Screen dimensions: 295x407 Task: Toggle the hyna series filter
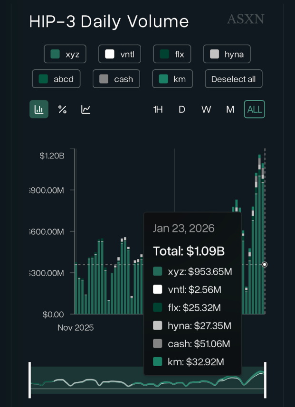pyautogui.click(x=227, y=54)
